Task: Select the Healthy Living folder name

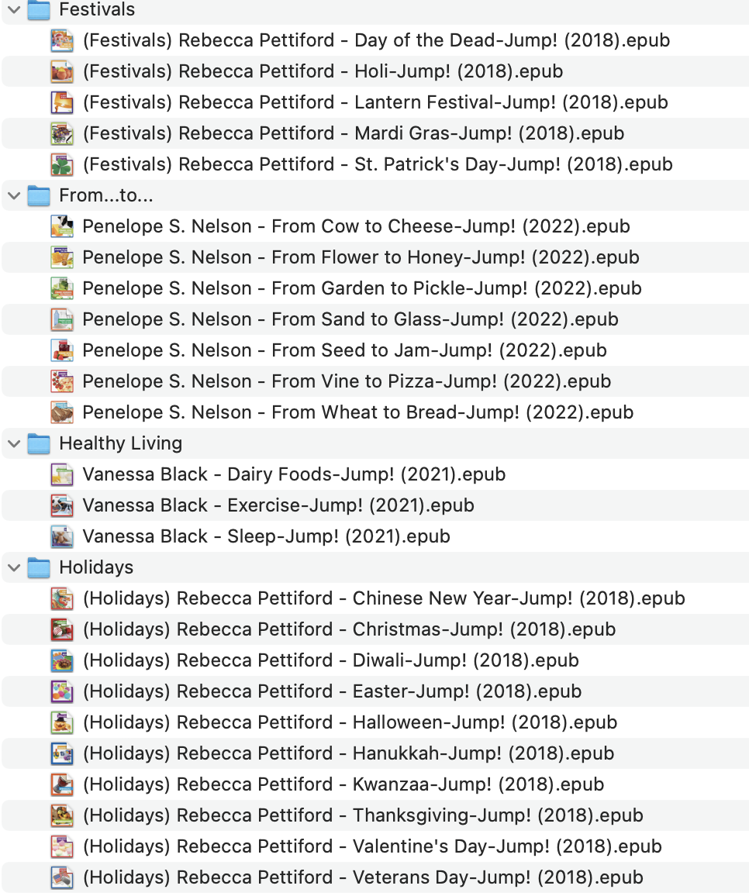Action: (x=121, y=443)
